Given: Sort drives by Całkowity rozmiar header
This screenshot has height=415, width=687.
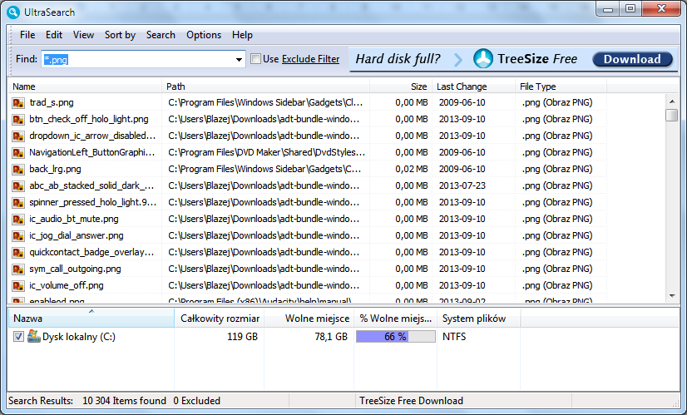Looking at the screenshot, I should coord(220,319).
